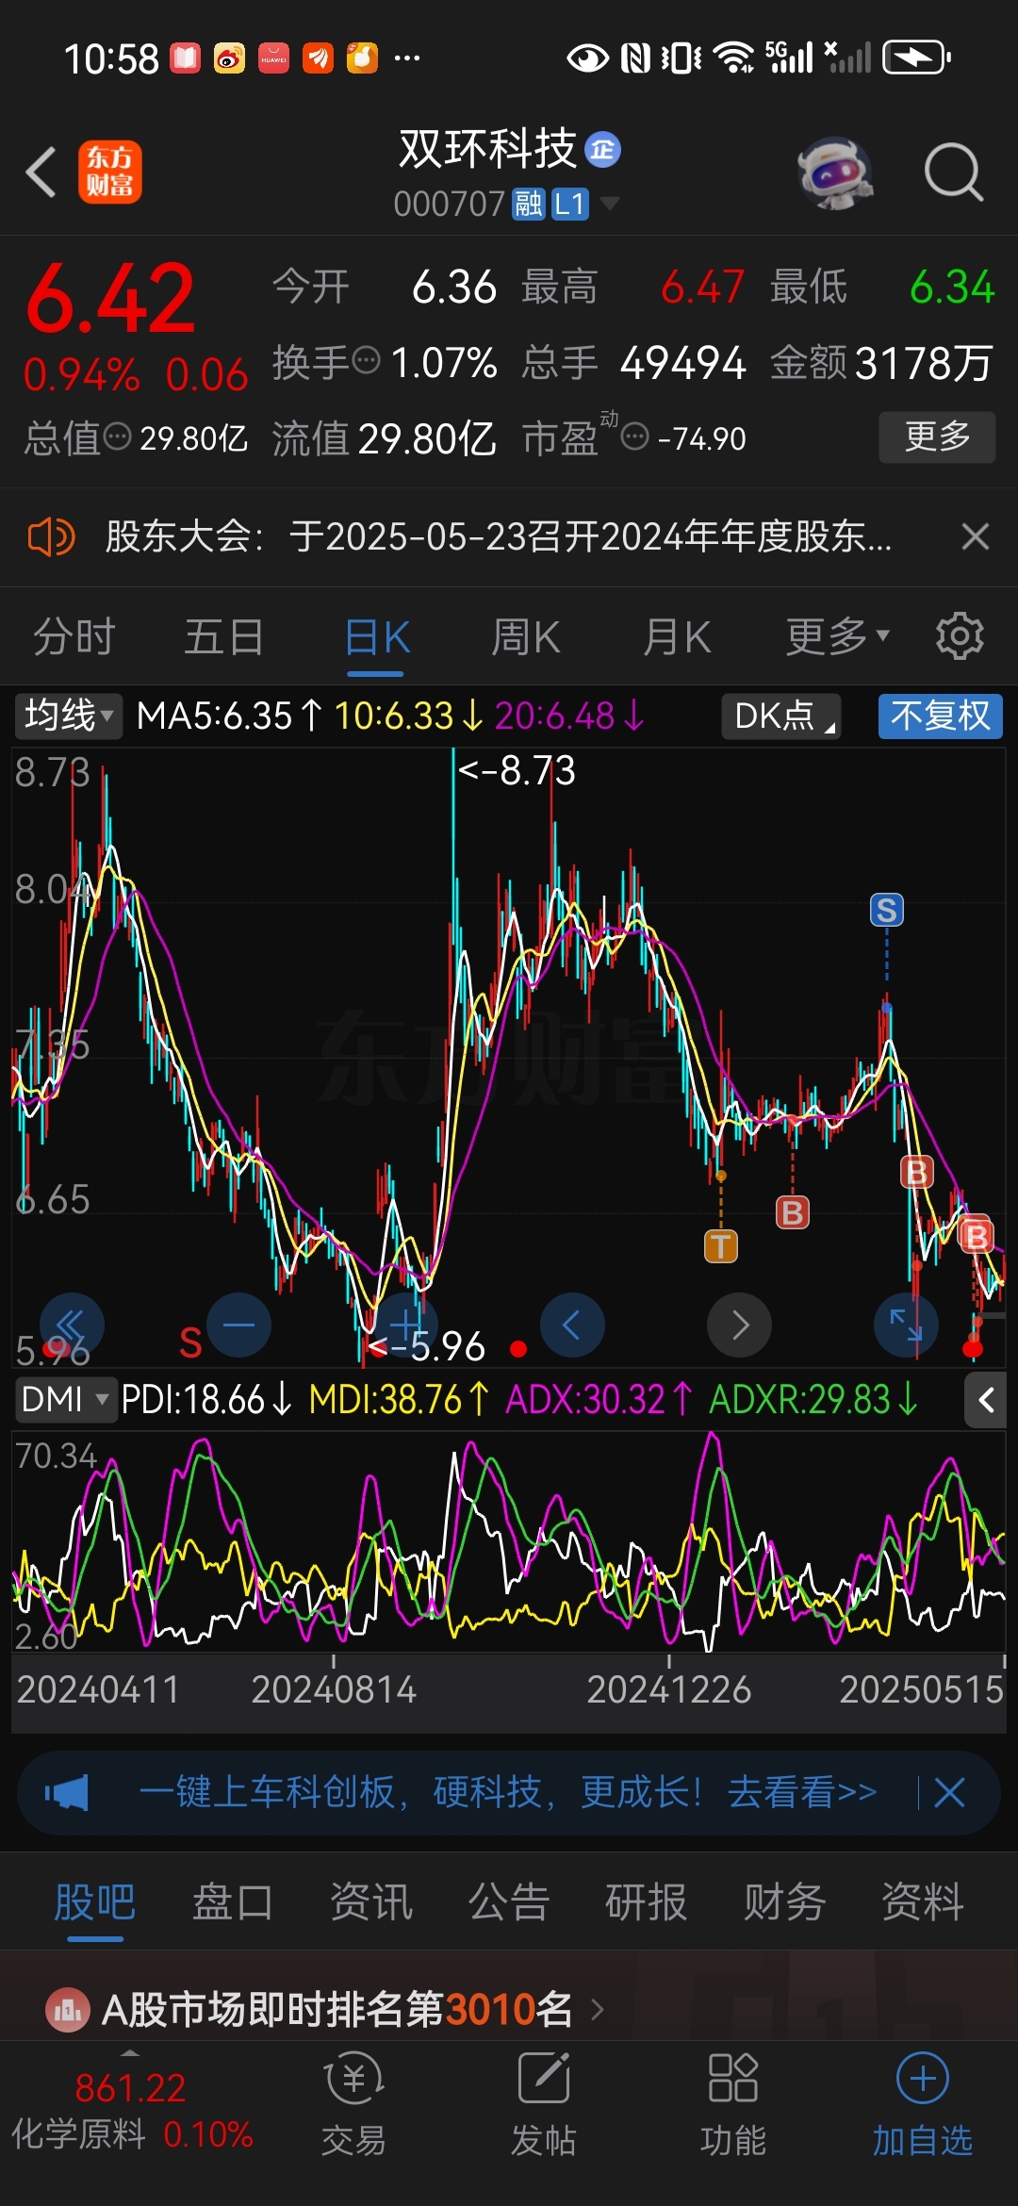The image size is (1018, 2206).
Task: Open the 东方财富 home logo
Action: 109,172
